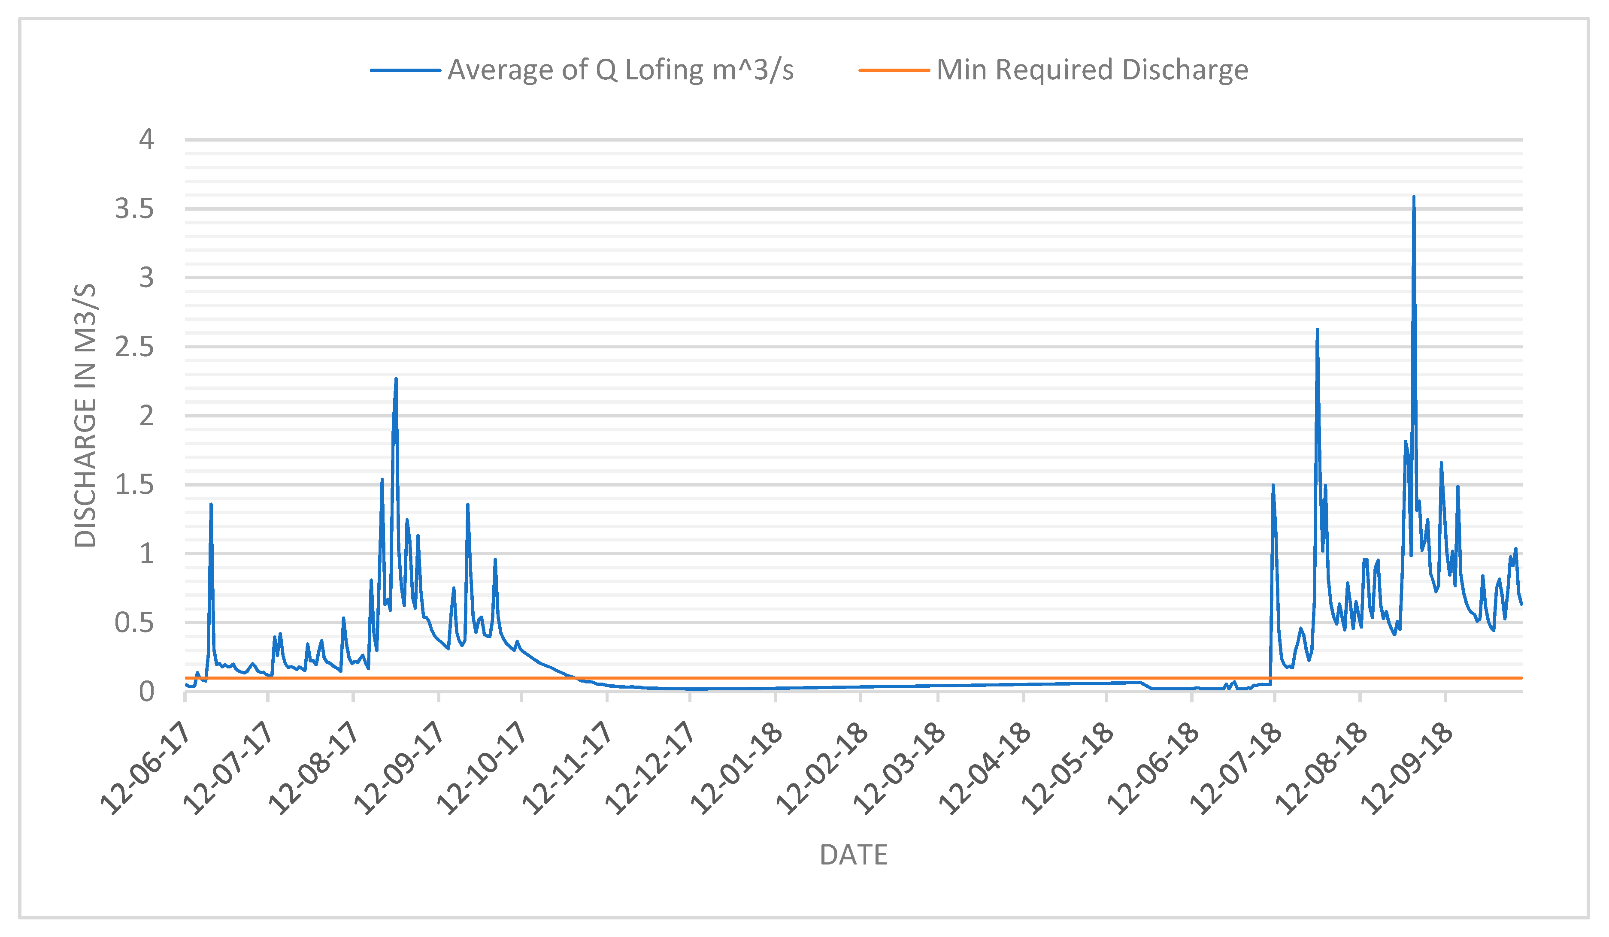Click the y-axis value 0.5
1609x937 pixels.
coord(134,623)
